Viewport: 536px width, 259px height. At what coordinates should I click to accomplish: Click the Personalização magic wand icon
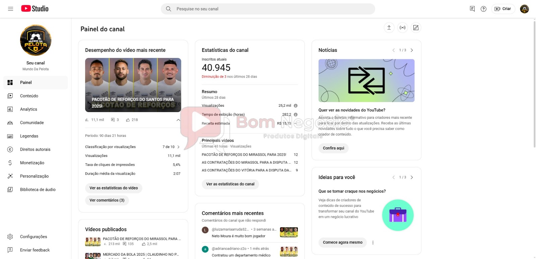[10, 176]
